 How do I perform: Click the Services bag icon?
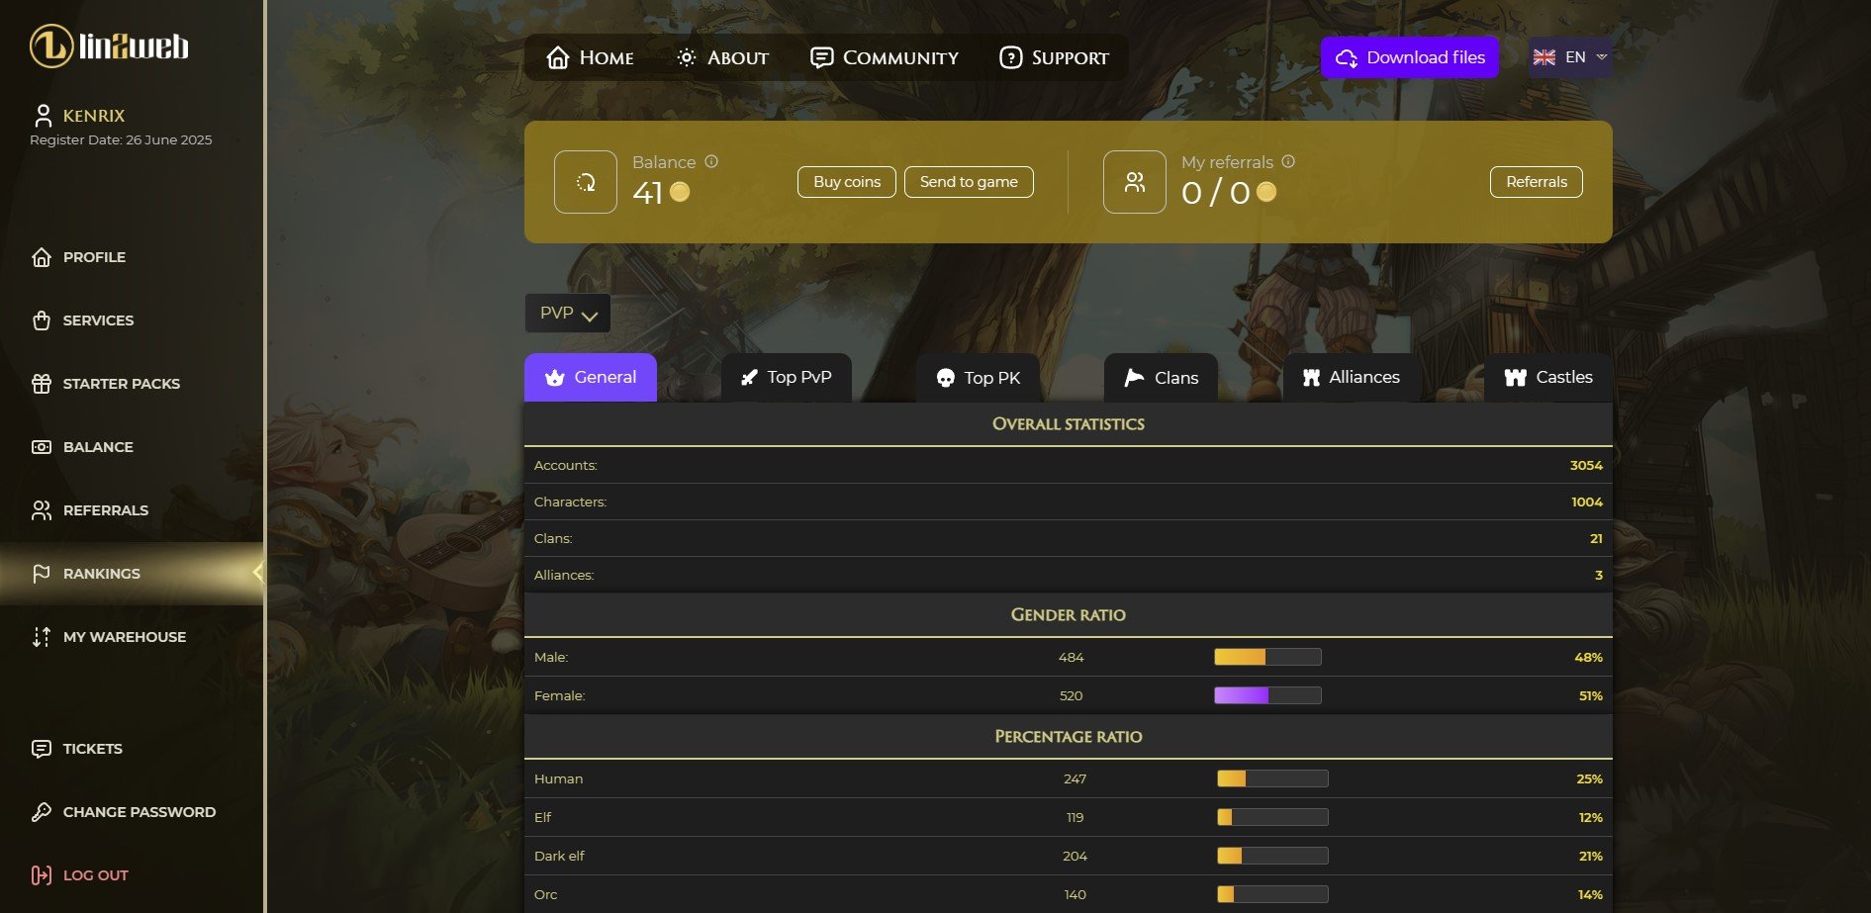pyautogui.click(x=42, y=320)
